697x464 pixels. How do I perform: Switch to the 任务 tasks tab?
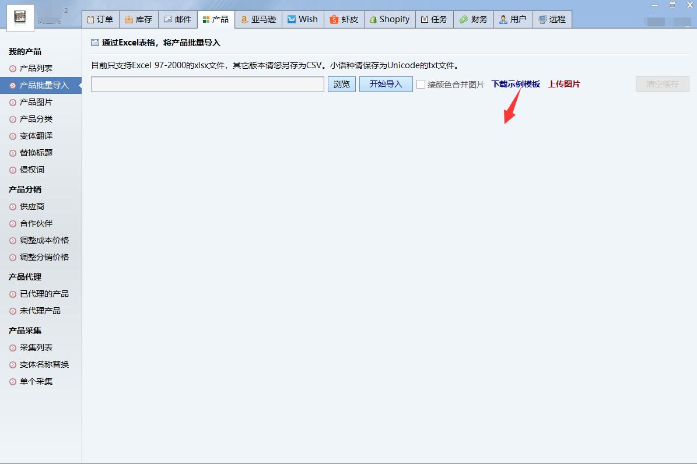coord(433,19)
